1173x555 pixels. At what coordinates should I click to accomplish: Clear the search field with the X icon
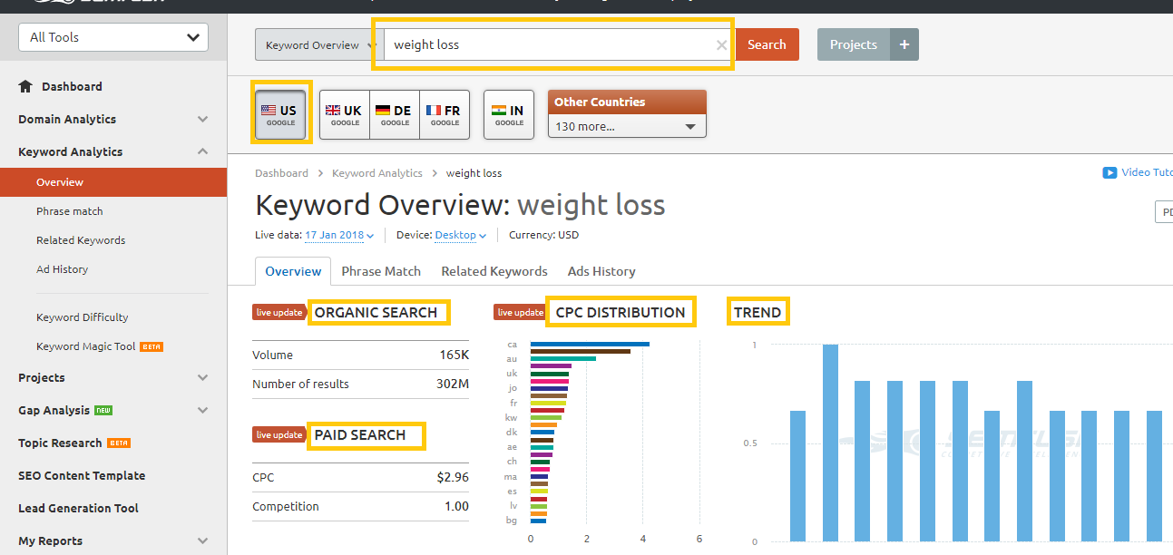coord(721,45)
